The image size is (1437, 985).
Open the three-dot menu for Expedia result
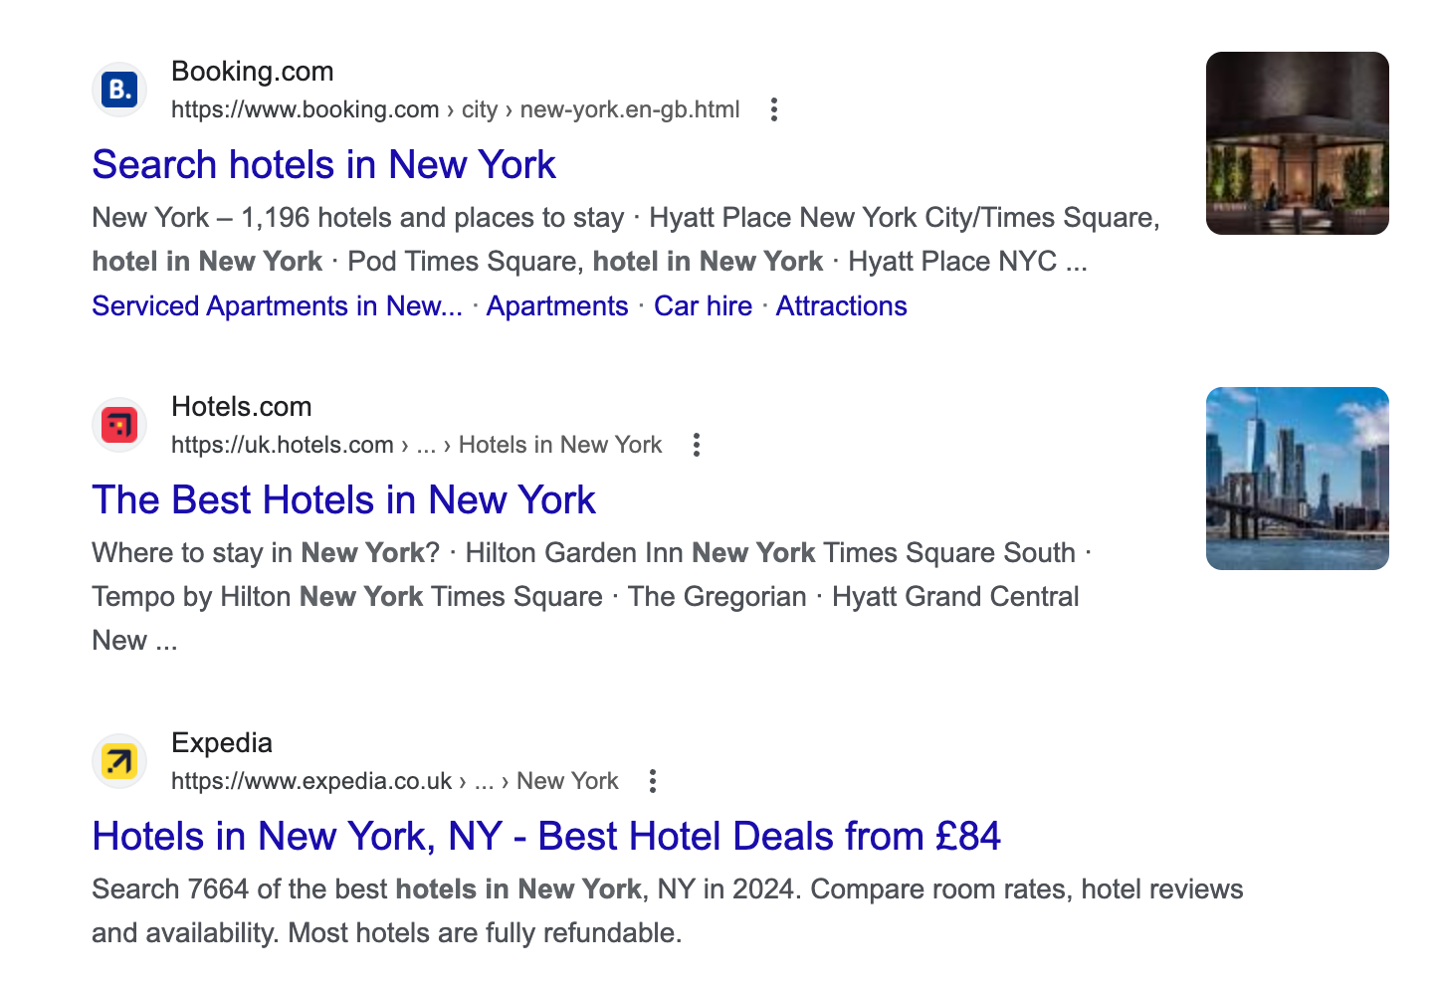pos(653,781)
